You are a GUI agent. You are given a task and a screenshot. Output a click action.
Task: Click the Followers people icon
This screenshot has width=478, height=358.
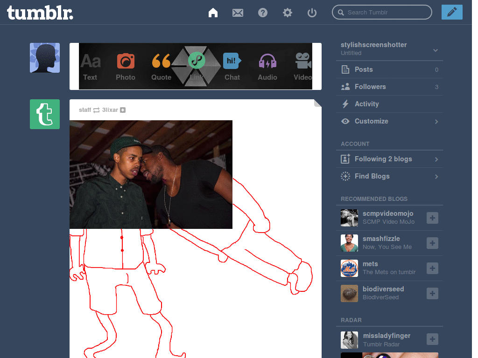345,87
